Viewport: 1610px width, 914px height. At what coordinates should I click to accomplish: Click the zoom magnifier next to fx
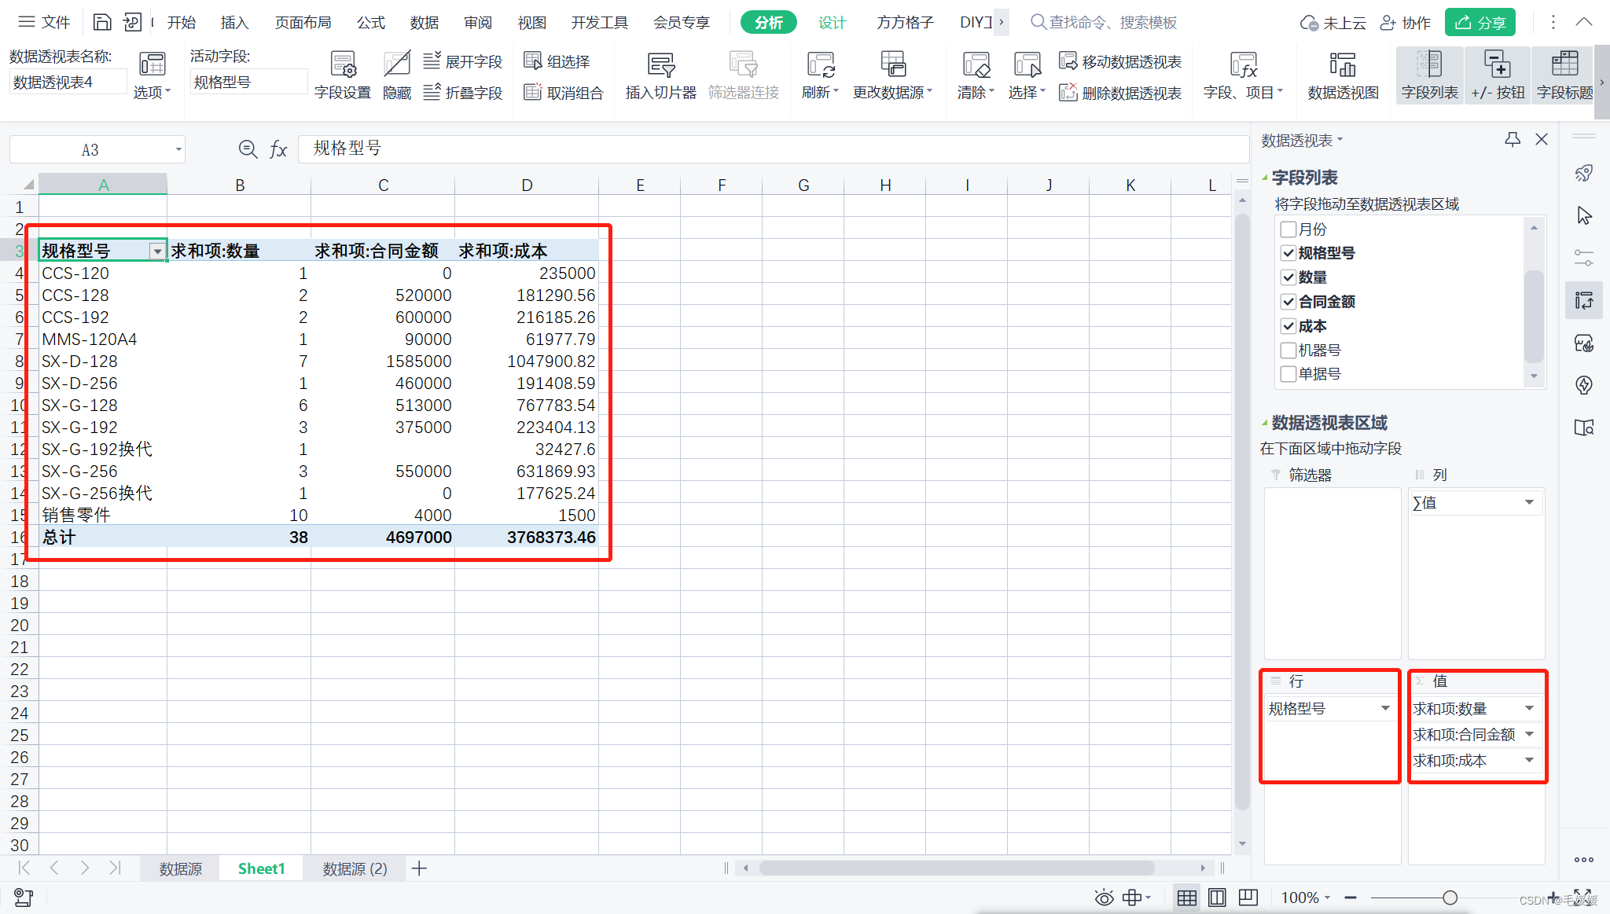click(x=248, y=149)
